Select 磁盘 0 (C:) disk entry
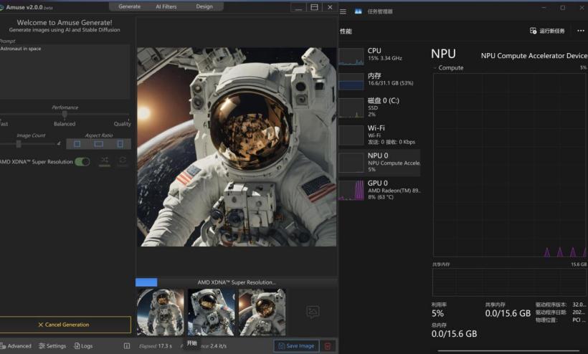588x354 pixels. 379,107
